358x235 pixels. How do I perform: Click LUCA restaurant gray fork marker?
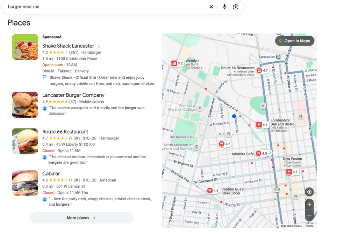click(x=229, y=134)
